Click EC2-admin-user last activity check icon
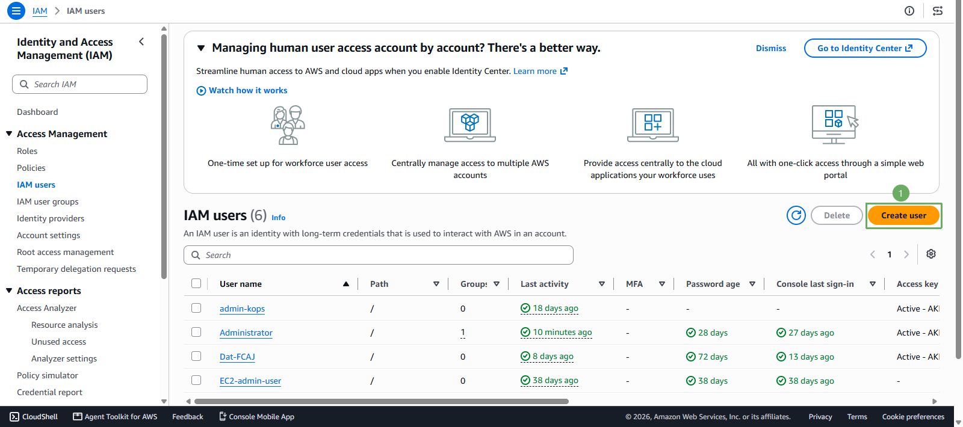 point(525,381)
